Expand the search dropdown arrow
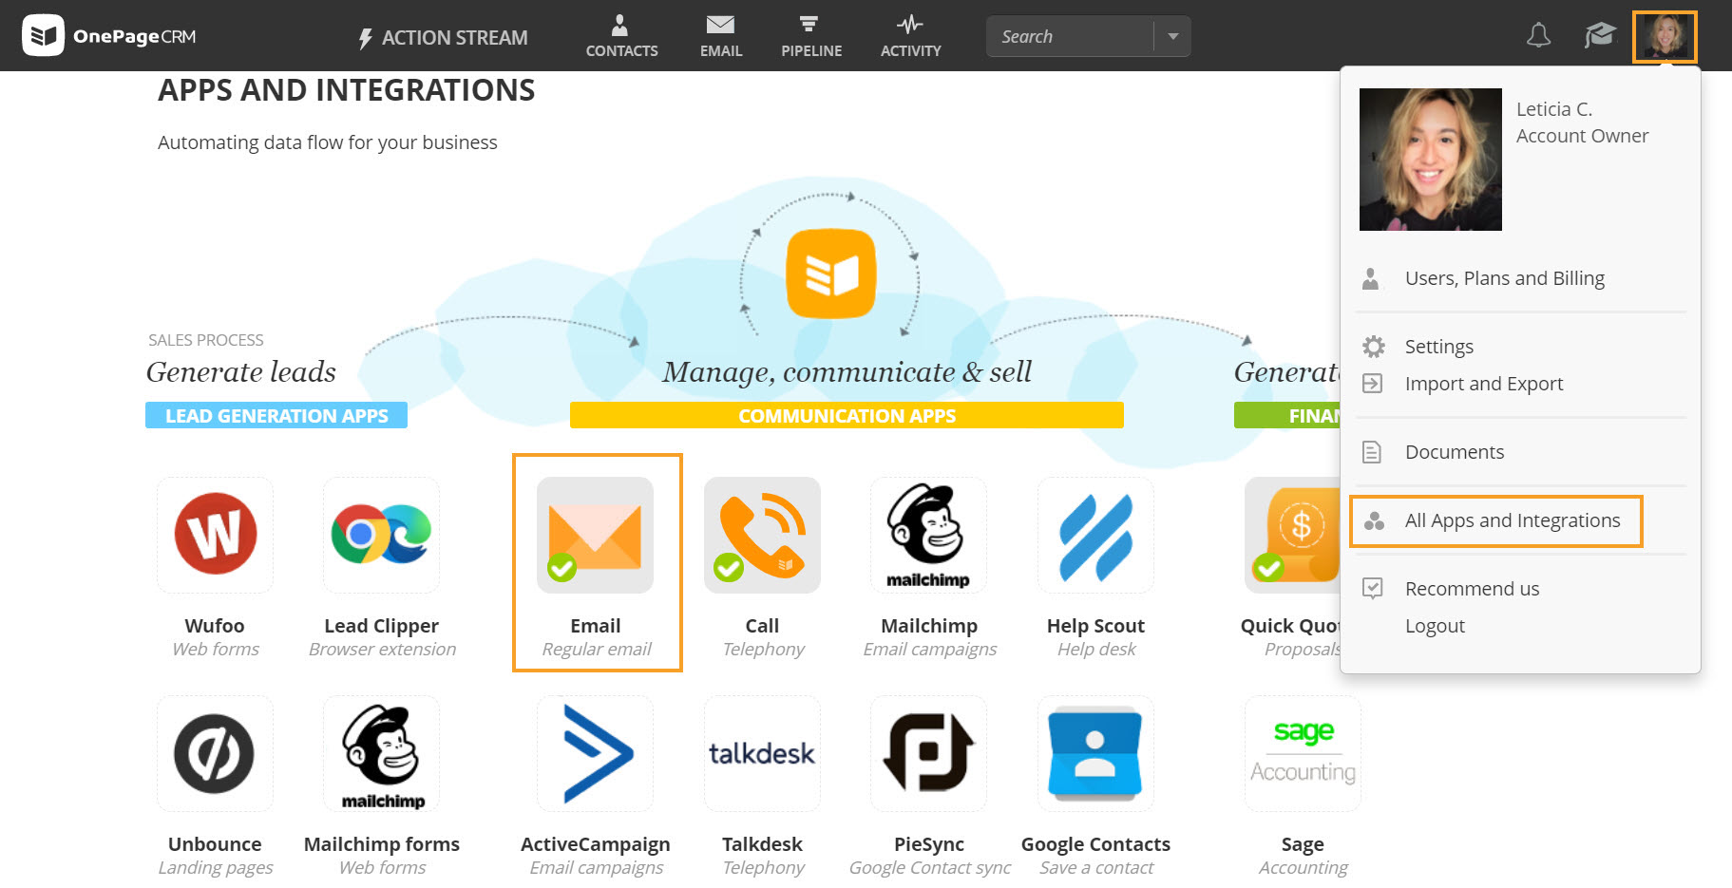Viewport: 1732px width, 888px height. [x=1173, y=36]
